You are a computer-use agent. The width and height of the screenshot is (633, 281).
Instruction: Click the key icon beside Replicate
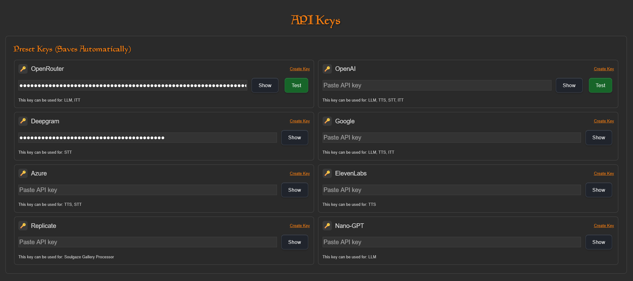coord(23,226)
